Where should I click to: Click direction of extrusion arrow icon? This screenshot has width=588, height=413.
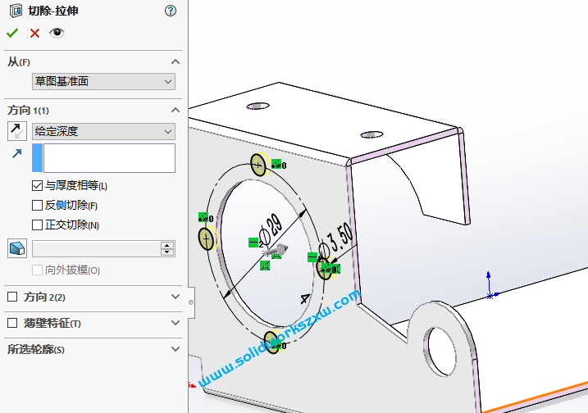pyautogui.click(x=17, y=153)
